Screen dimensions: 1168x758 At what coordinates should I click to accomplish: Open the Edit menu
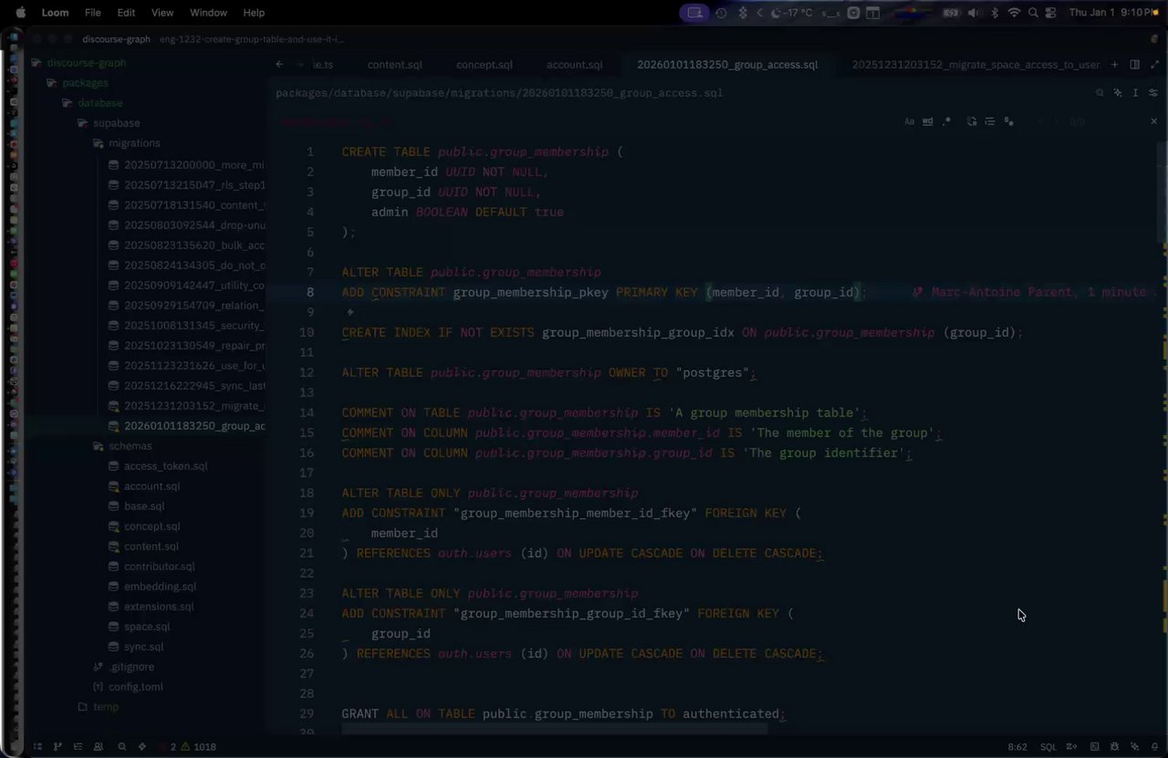coord(126,13)
